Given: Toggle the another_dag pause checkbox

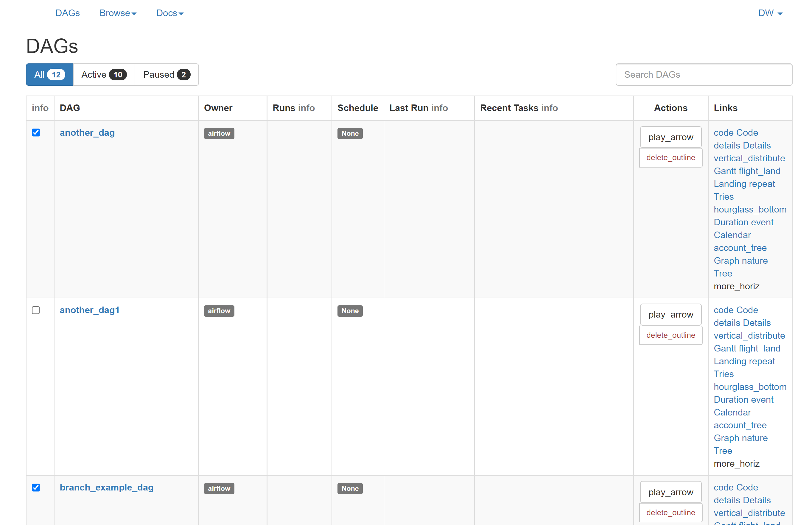Looking at the screenshot, I should tap(36, 132).
